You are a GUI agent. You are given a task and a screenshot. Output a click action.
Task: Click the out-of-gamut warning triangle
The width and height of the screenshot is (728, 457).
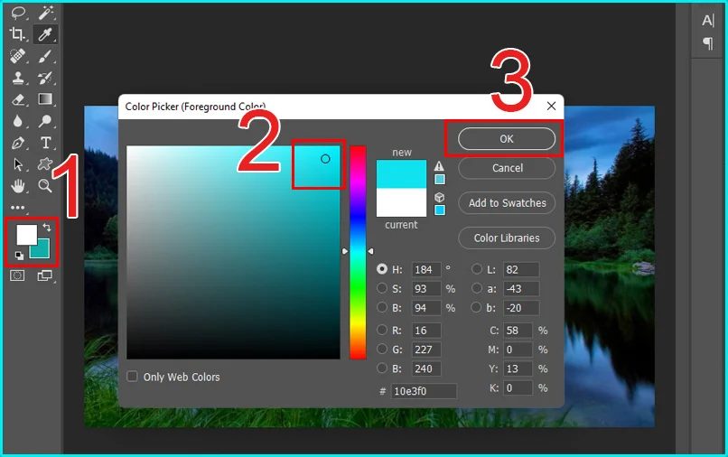pyautogui.click(x=439, y=166)
